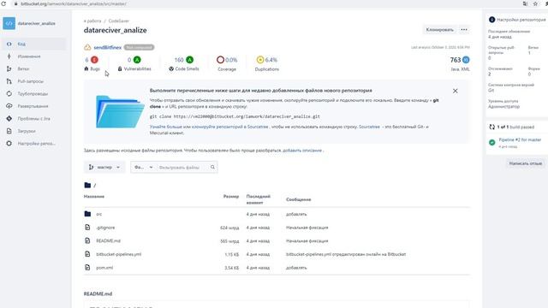Click the 6.4% duplications circle indicator
This screenshot has height=308, width=548.
tap(260, 60)
